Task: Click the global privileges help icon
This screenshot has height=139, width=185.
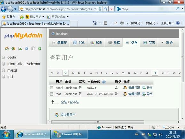Action: (104, 82)
